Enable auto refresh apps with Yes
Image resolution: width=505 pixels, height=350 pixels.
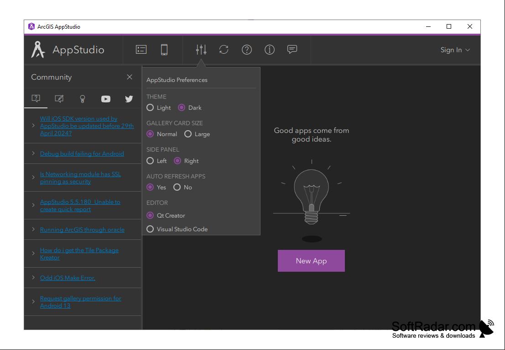156,187
